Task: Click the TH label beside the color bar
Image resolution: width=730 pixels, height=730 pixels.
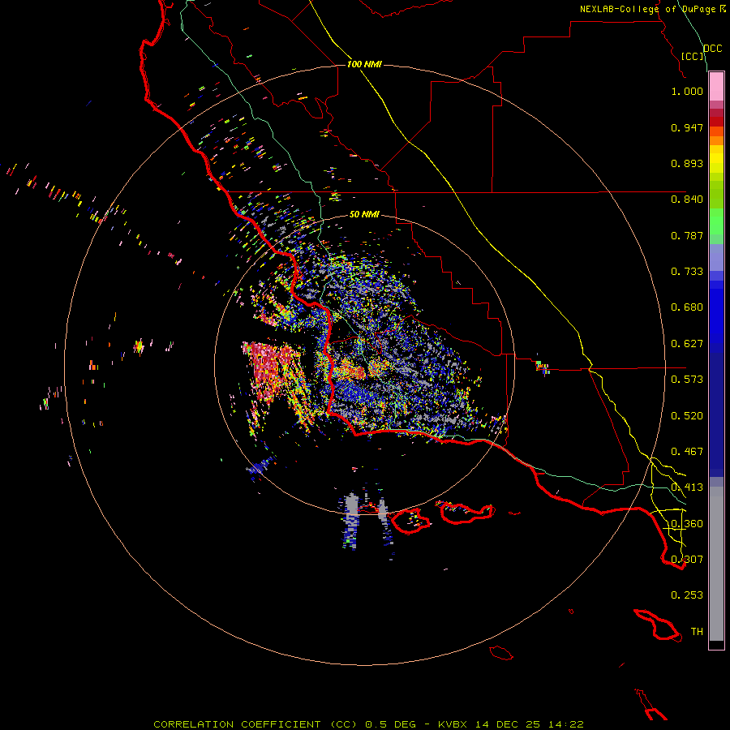Action: (697, 632)
